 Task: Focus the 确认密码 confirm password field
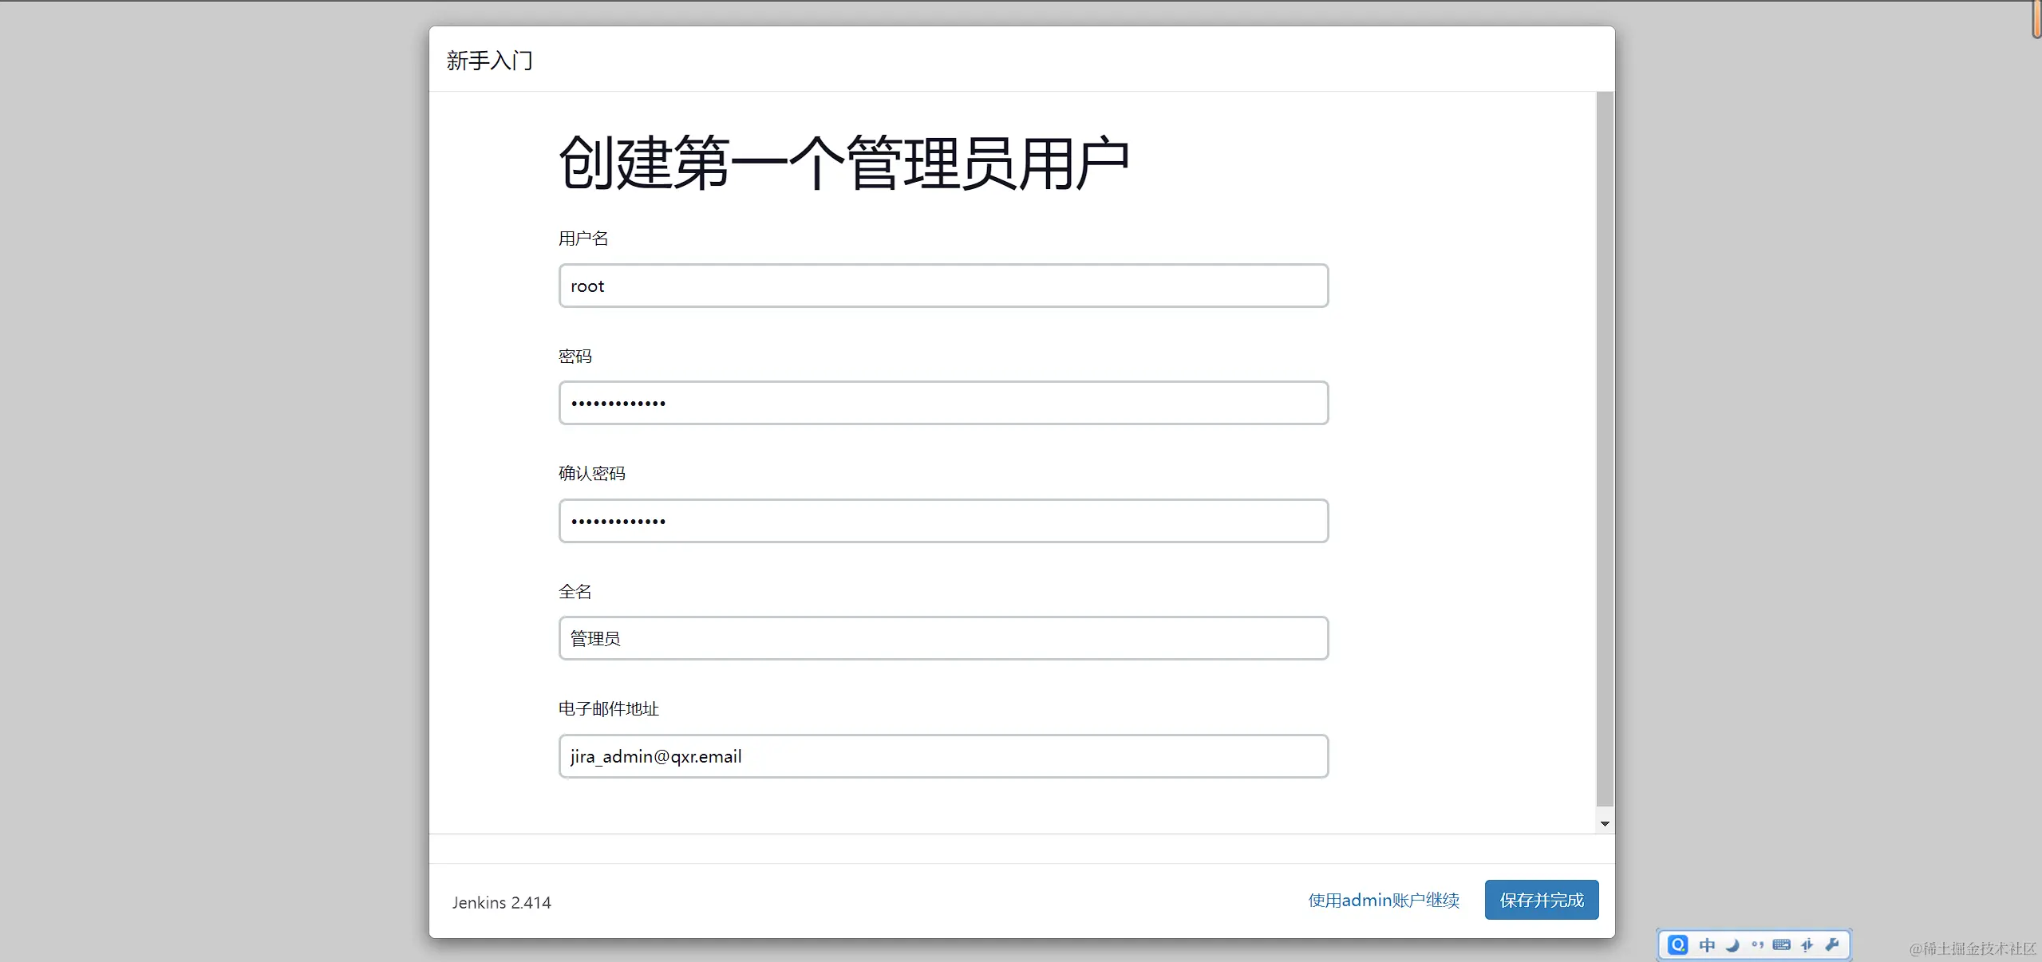943,521
